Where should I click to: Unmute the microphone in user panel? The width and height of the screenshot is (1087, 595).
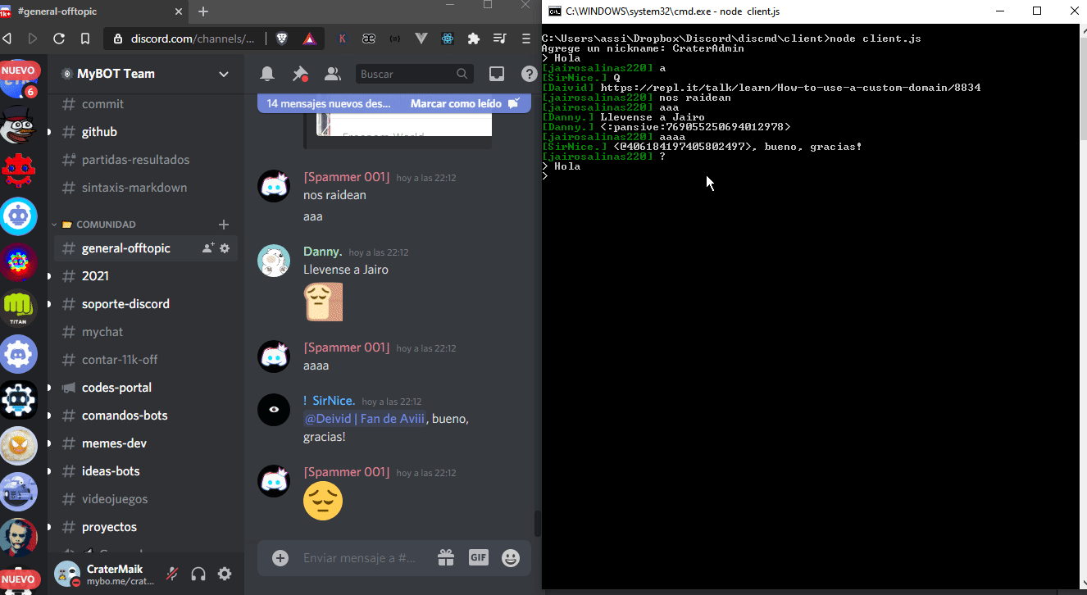click(x=172, y=574)
